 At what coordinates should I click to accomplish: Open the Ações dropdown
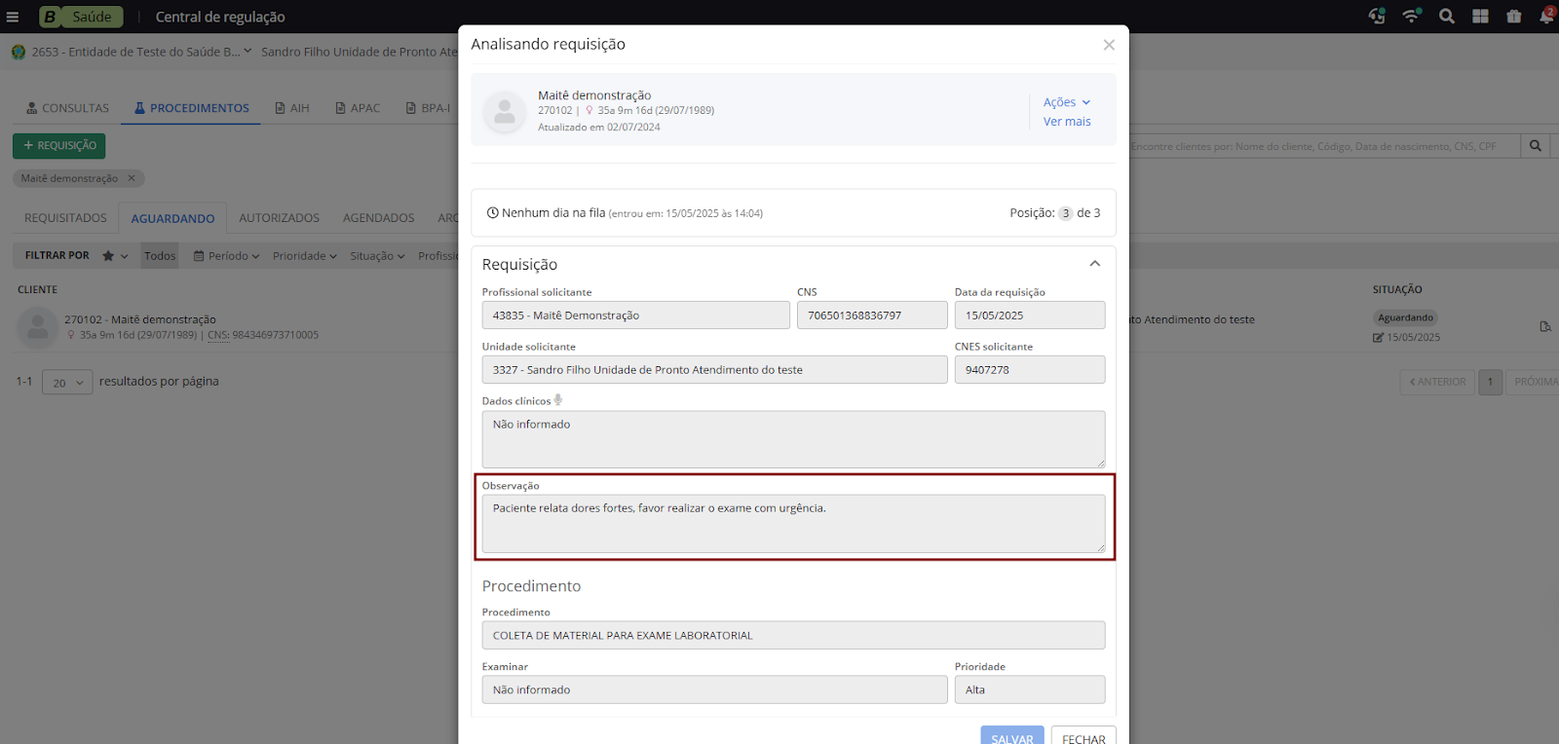coord(1067,102)
